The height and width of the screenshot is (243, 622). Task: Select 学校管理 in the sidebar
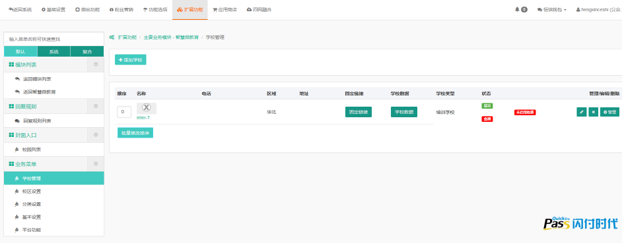click(53, 178)
